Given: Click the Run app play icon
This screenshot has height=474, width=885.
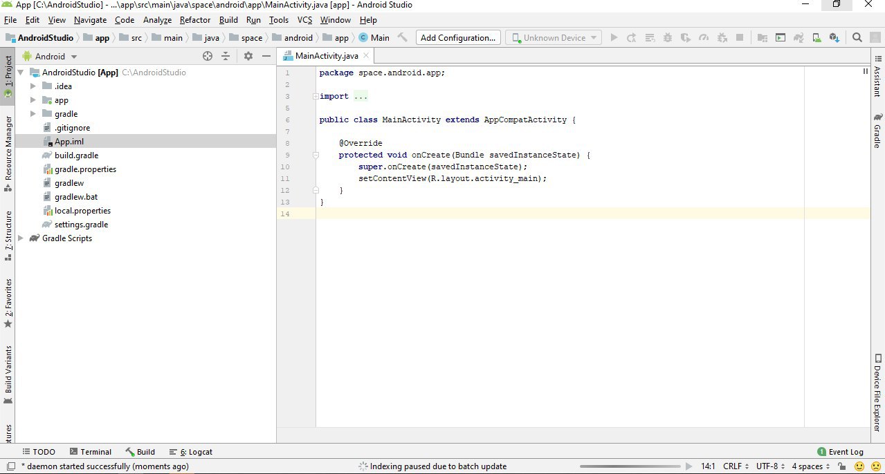Looking at the screenshot, I should click(614, 38).
